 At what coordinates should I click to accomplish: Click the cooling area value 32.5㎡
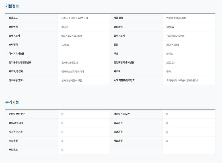(65, 27)
